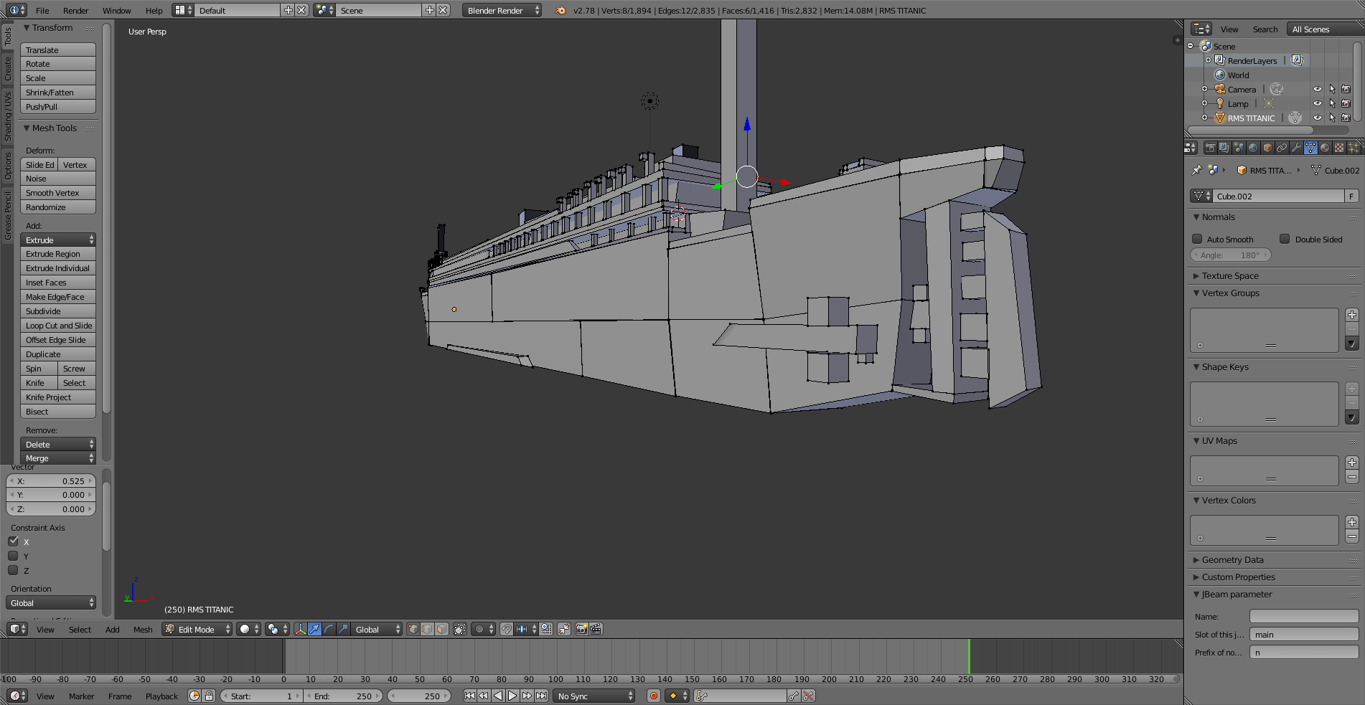Open the Render menu
The width and height of the screenshot is (1365, 705).
coord(75,10)
